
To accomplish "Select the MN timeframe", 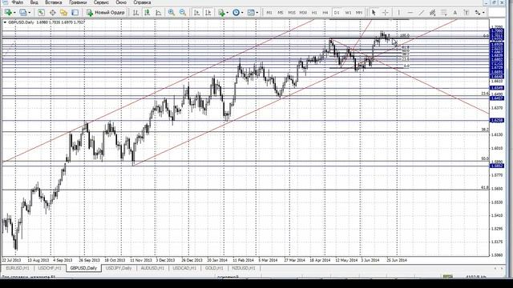I will (359, 13).
